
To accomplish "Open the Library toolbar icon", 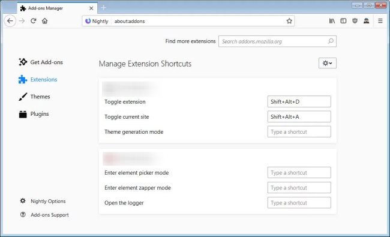I will point(332,21).
